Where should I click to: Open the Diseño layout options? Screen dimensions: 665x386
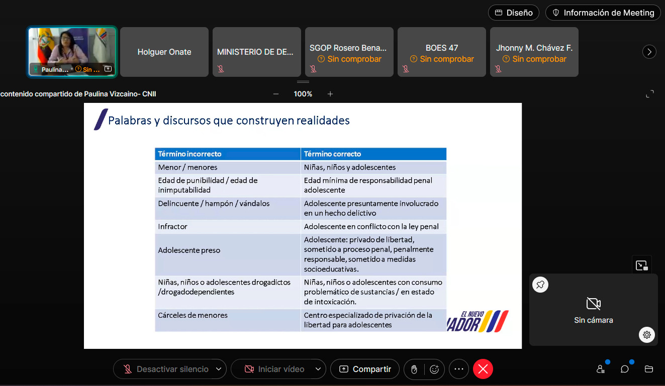[513, 13]
